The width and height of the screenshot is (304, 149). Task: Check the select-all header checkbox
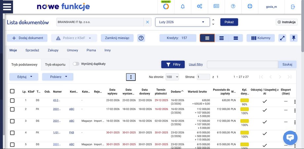(12, 91)
